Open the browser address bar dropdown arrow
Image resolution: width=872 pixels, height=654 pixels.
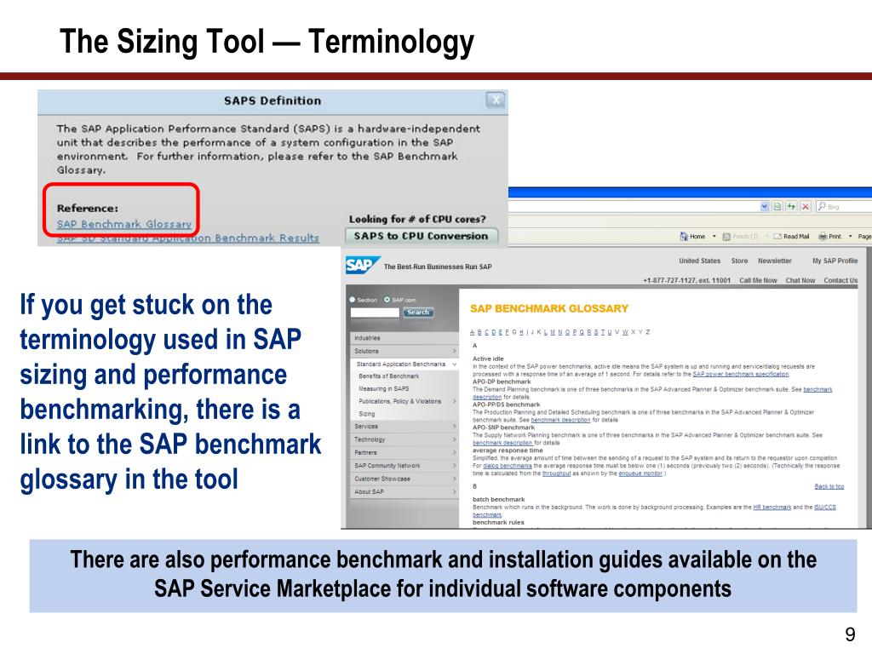(765, 206)
